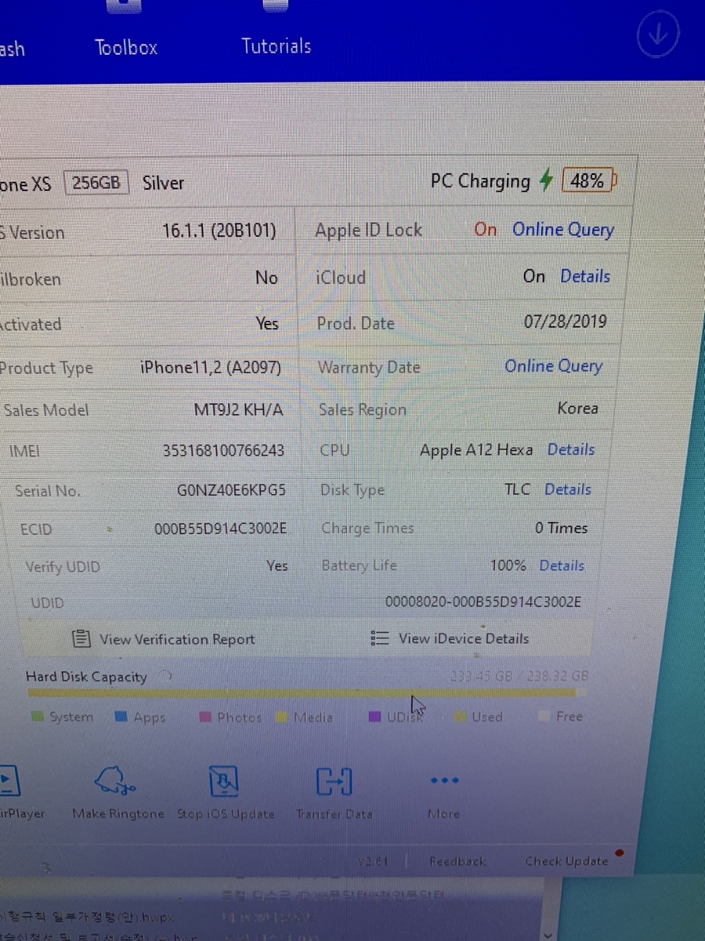This screenshot has width=705, height=941.
Task: Open CPU Details link
Action: (x=571, y=449)
